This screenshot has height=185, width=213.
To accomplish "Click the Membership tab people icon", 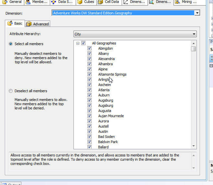I will 28,2.
